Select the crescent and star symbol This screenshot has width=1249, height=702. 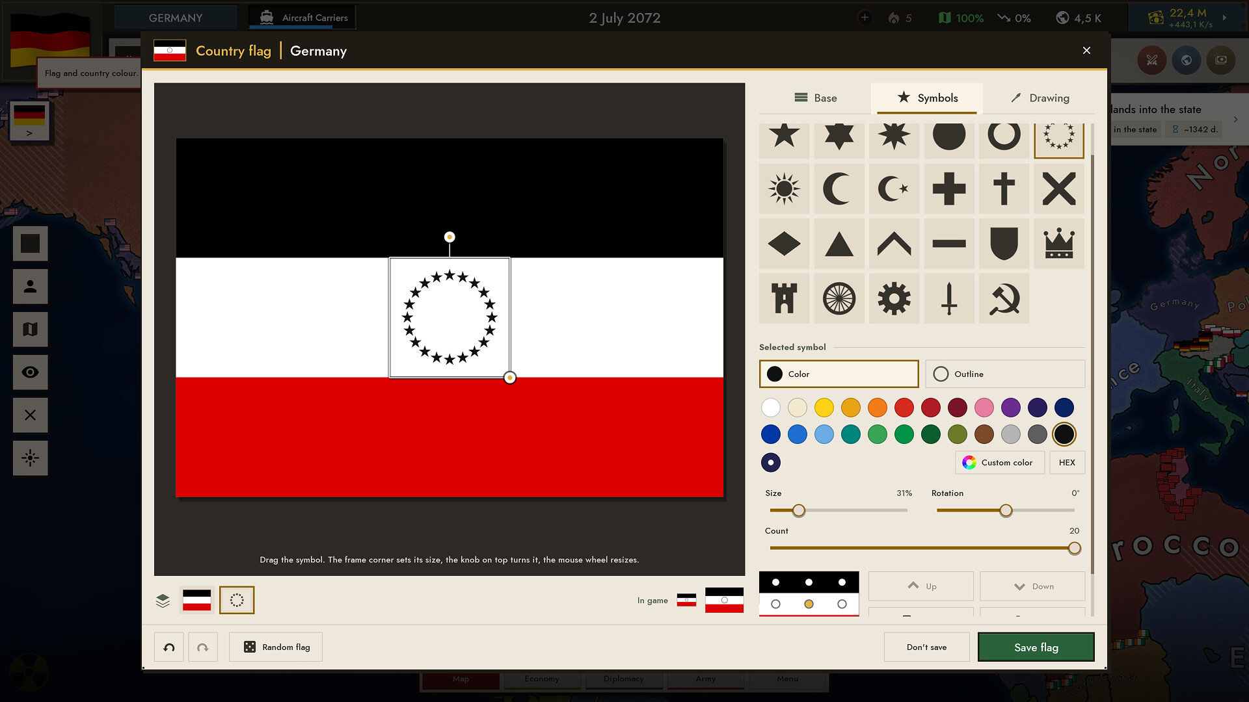pos(894,189)
